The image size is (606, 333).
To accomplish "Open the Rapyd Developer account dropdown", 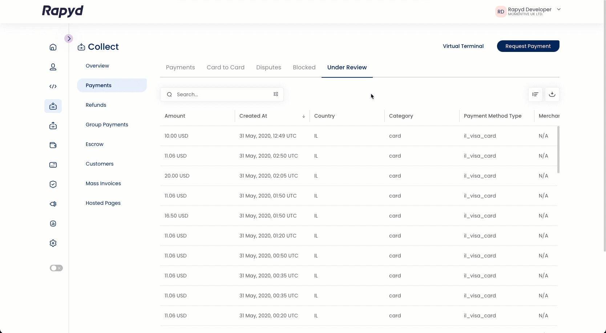I will tap(559, 9).
